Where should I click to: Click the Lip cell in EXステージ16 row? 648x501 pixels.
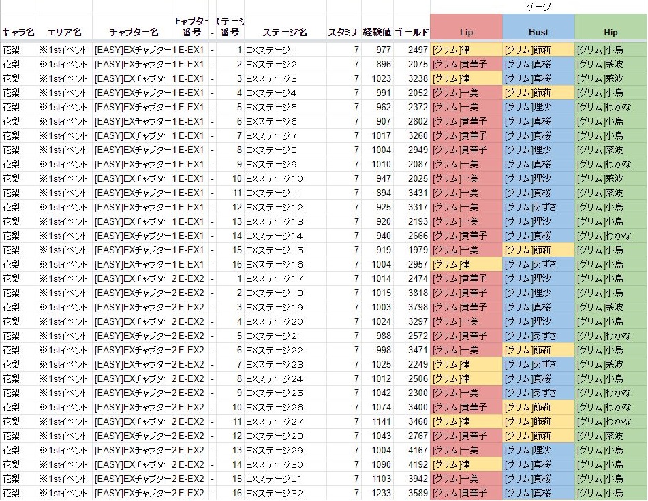[x=466, y=265]
